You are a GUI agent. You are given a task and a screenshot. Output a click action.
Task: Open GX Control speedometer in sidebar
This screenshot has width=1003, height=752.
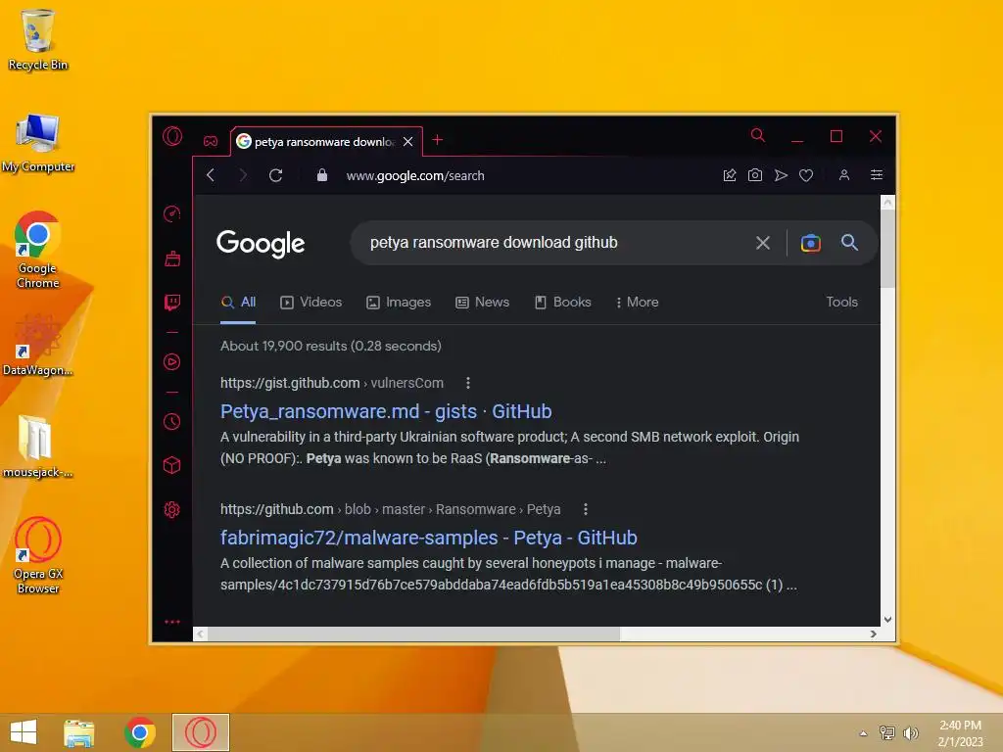(172, 213)
